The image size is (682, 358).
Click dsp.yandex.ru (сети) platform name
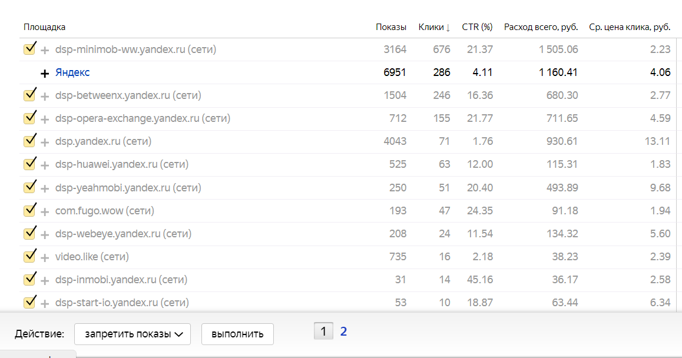pyautogui.click(x=103, y=141)
